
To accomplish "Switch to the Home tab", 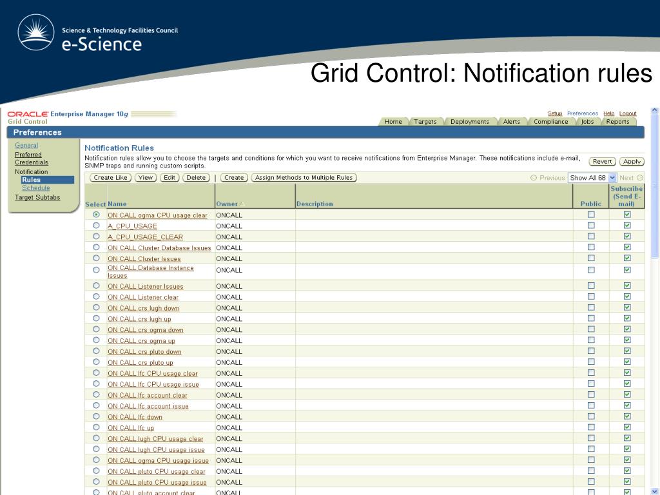I will point(393,122).
